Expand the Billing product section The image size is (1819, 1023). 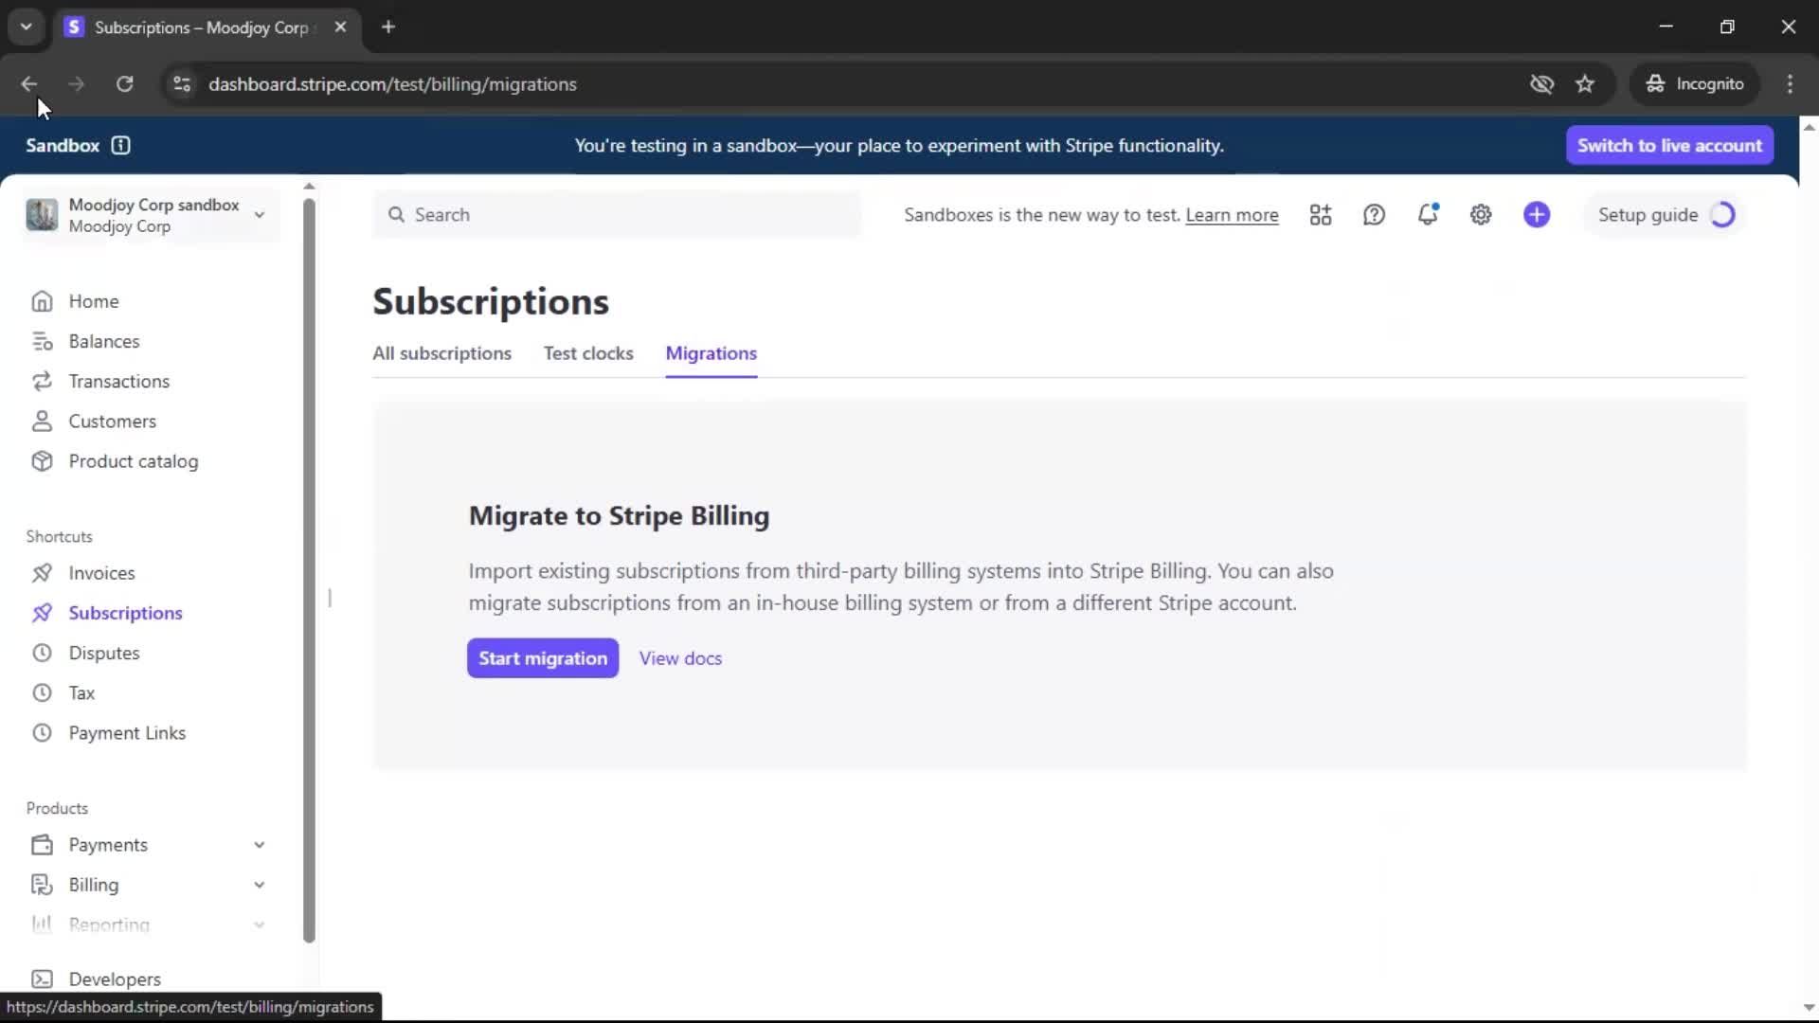coord(259,885)
